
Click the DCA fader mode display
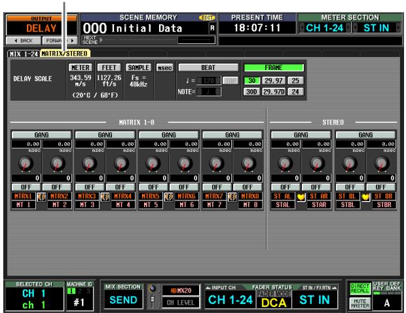coord(274,303)
